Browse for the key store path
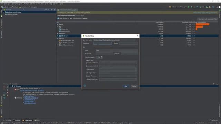 pos(136,40)
